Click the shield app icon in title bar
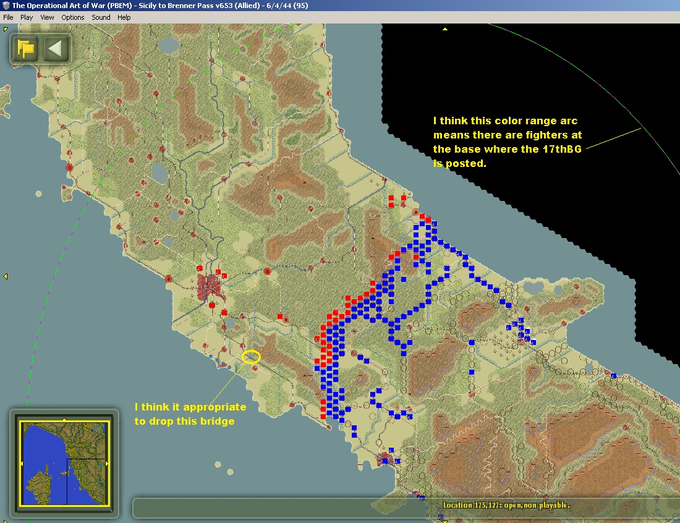This screenshot has width=680, height=523. tap(6, 6)
